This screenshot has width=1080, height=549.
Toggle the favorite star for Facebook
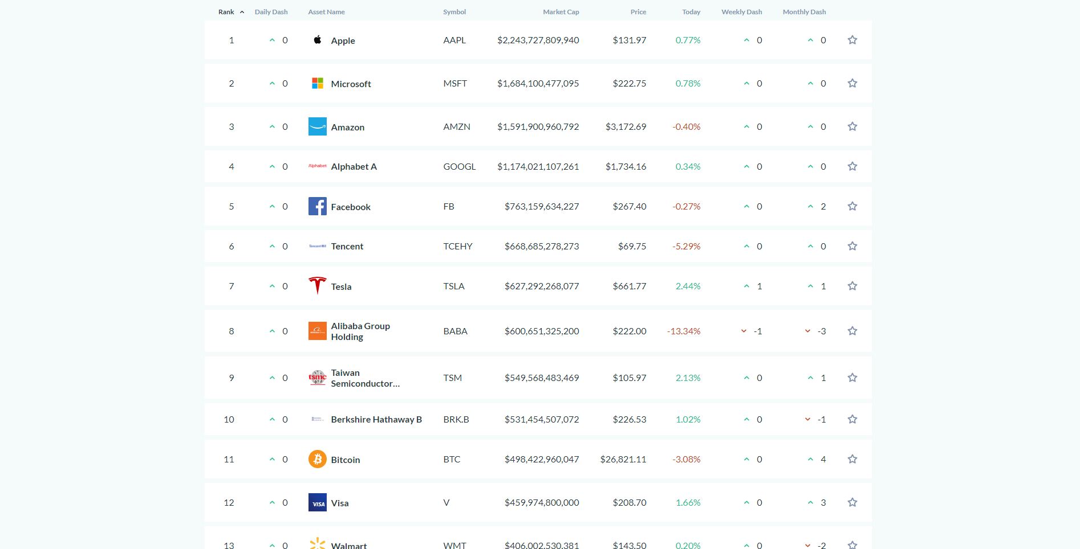pos(852,206)
